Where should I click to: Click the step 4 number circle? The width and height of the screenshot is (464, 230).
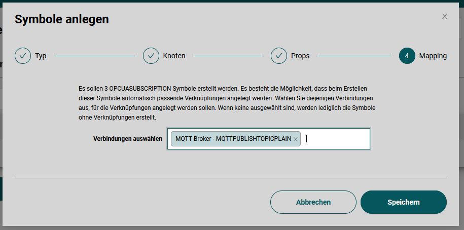click(407, 56)
